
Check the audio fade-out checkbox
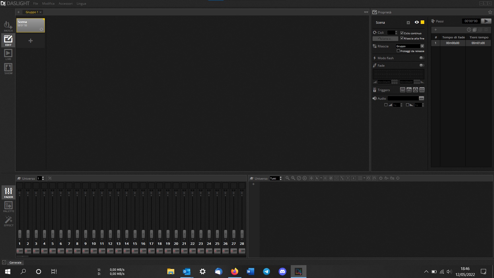click(x=408, y=105)
